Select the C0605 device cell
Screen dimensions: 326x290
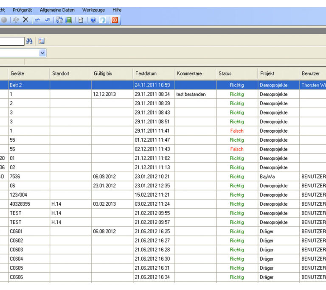coord(29,268)
